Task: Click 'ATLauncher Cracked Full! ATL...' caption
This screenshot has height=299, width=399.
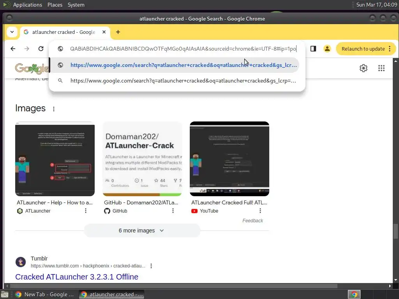Action: [x=229, y=202]
